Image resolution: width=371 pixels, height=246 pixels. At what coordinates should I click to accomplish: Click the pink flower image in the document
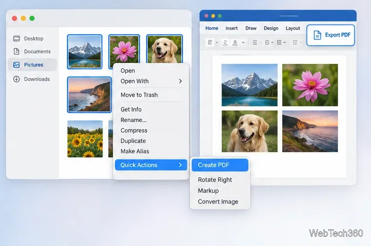(310, 85)
